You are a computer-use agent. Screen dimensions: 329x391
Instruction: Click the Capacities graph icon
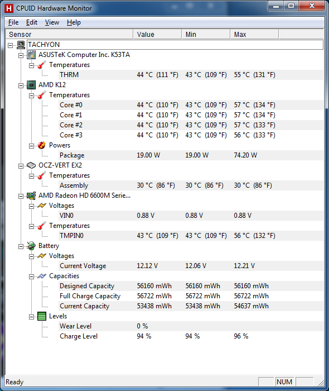[x=42, y=276]
